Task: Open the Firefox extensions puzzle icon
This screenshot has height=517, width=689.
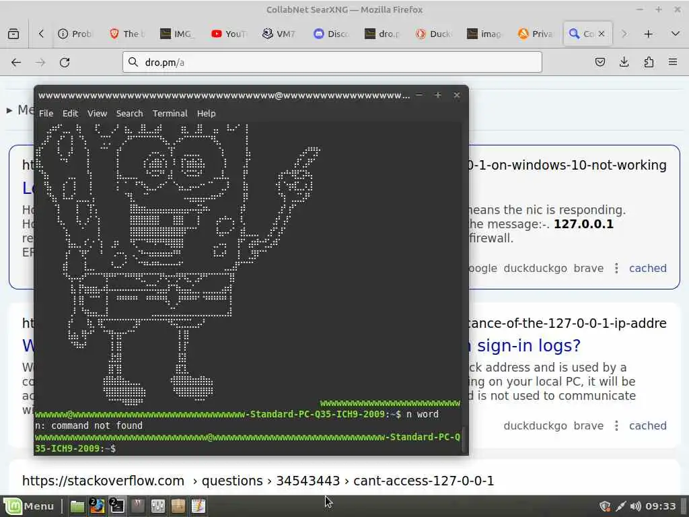Action: (x=649, y=63)
